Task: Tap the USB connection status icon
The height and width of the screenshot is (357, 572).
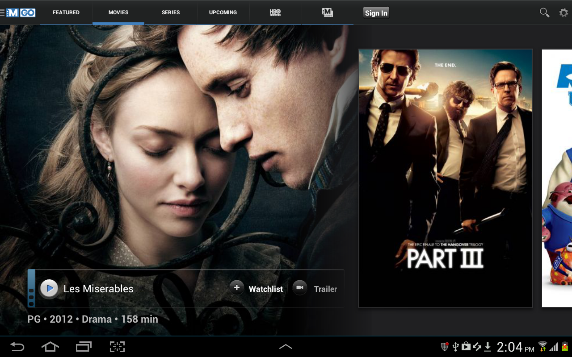Action: click(455, 347)
